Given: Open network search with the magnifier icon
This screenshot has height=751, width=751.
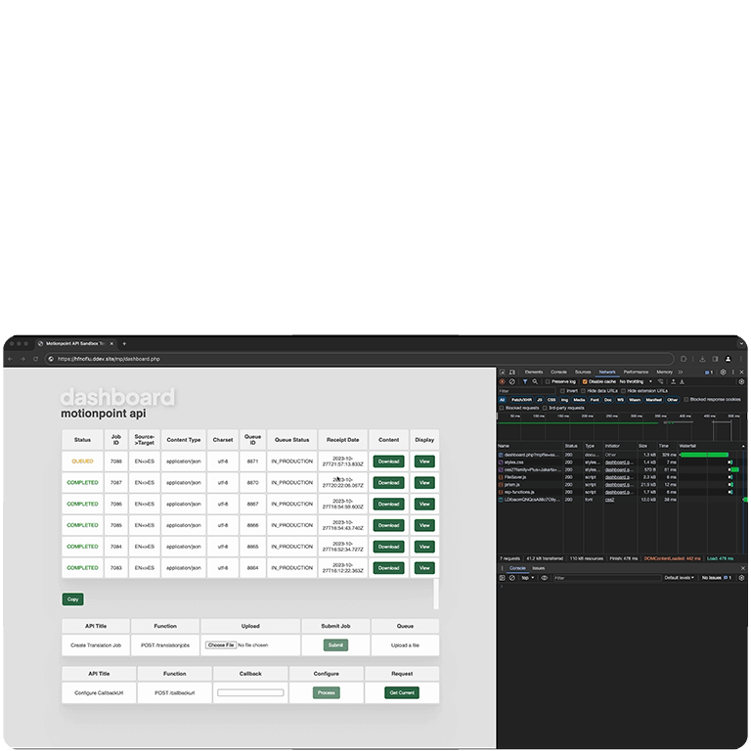Looking at the screenshot, I should [535, 381].
